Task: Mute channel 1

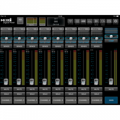Action: 6,89
